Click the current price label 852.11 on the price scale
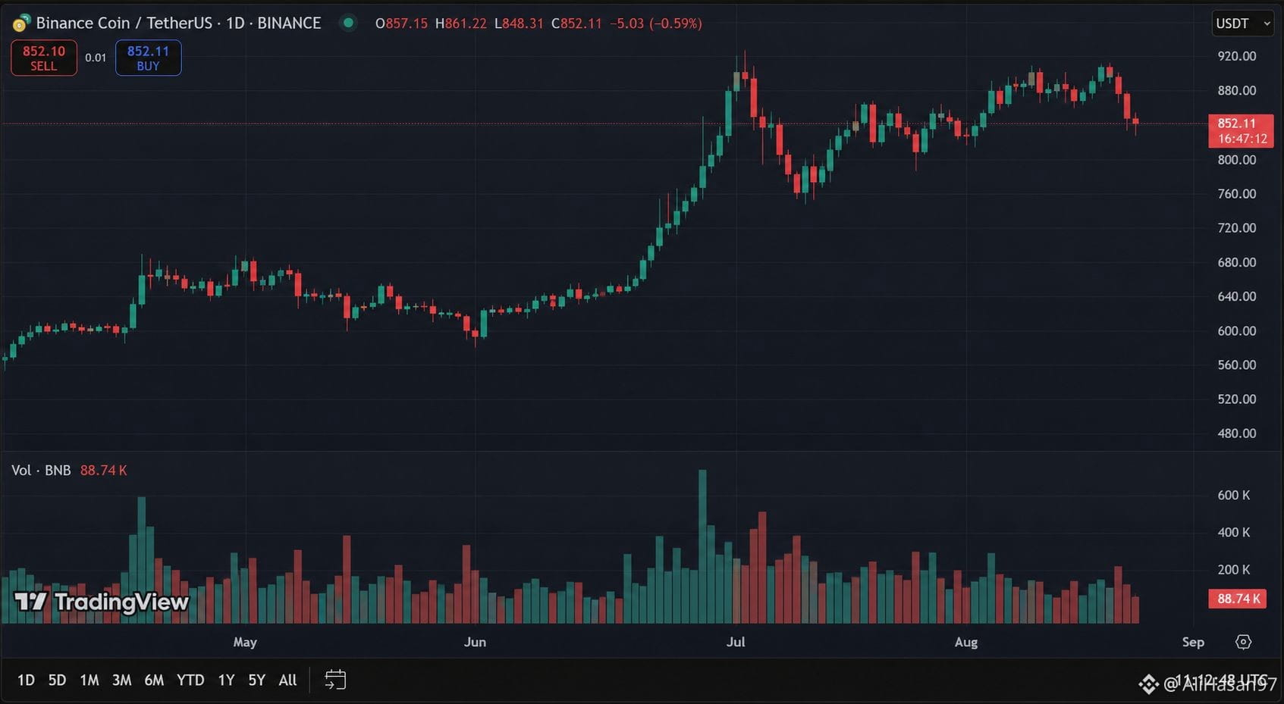Screen dimensions: 1284x704 click(x=1241, y=130)
